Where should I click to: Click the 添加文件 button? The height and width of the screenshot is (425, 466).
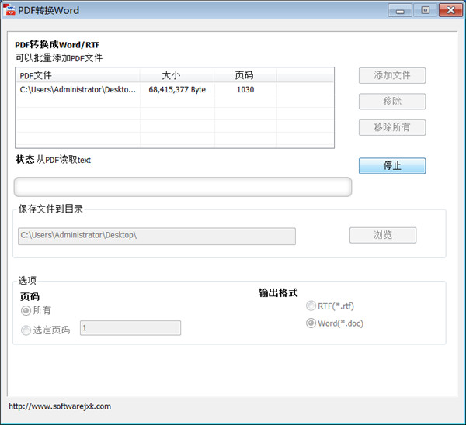(392, 75)
